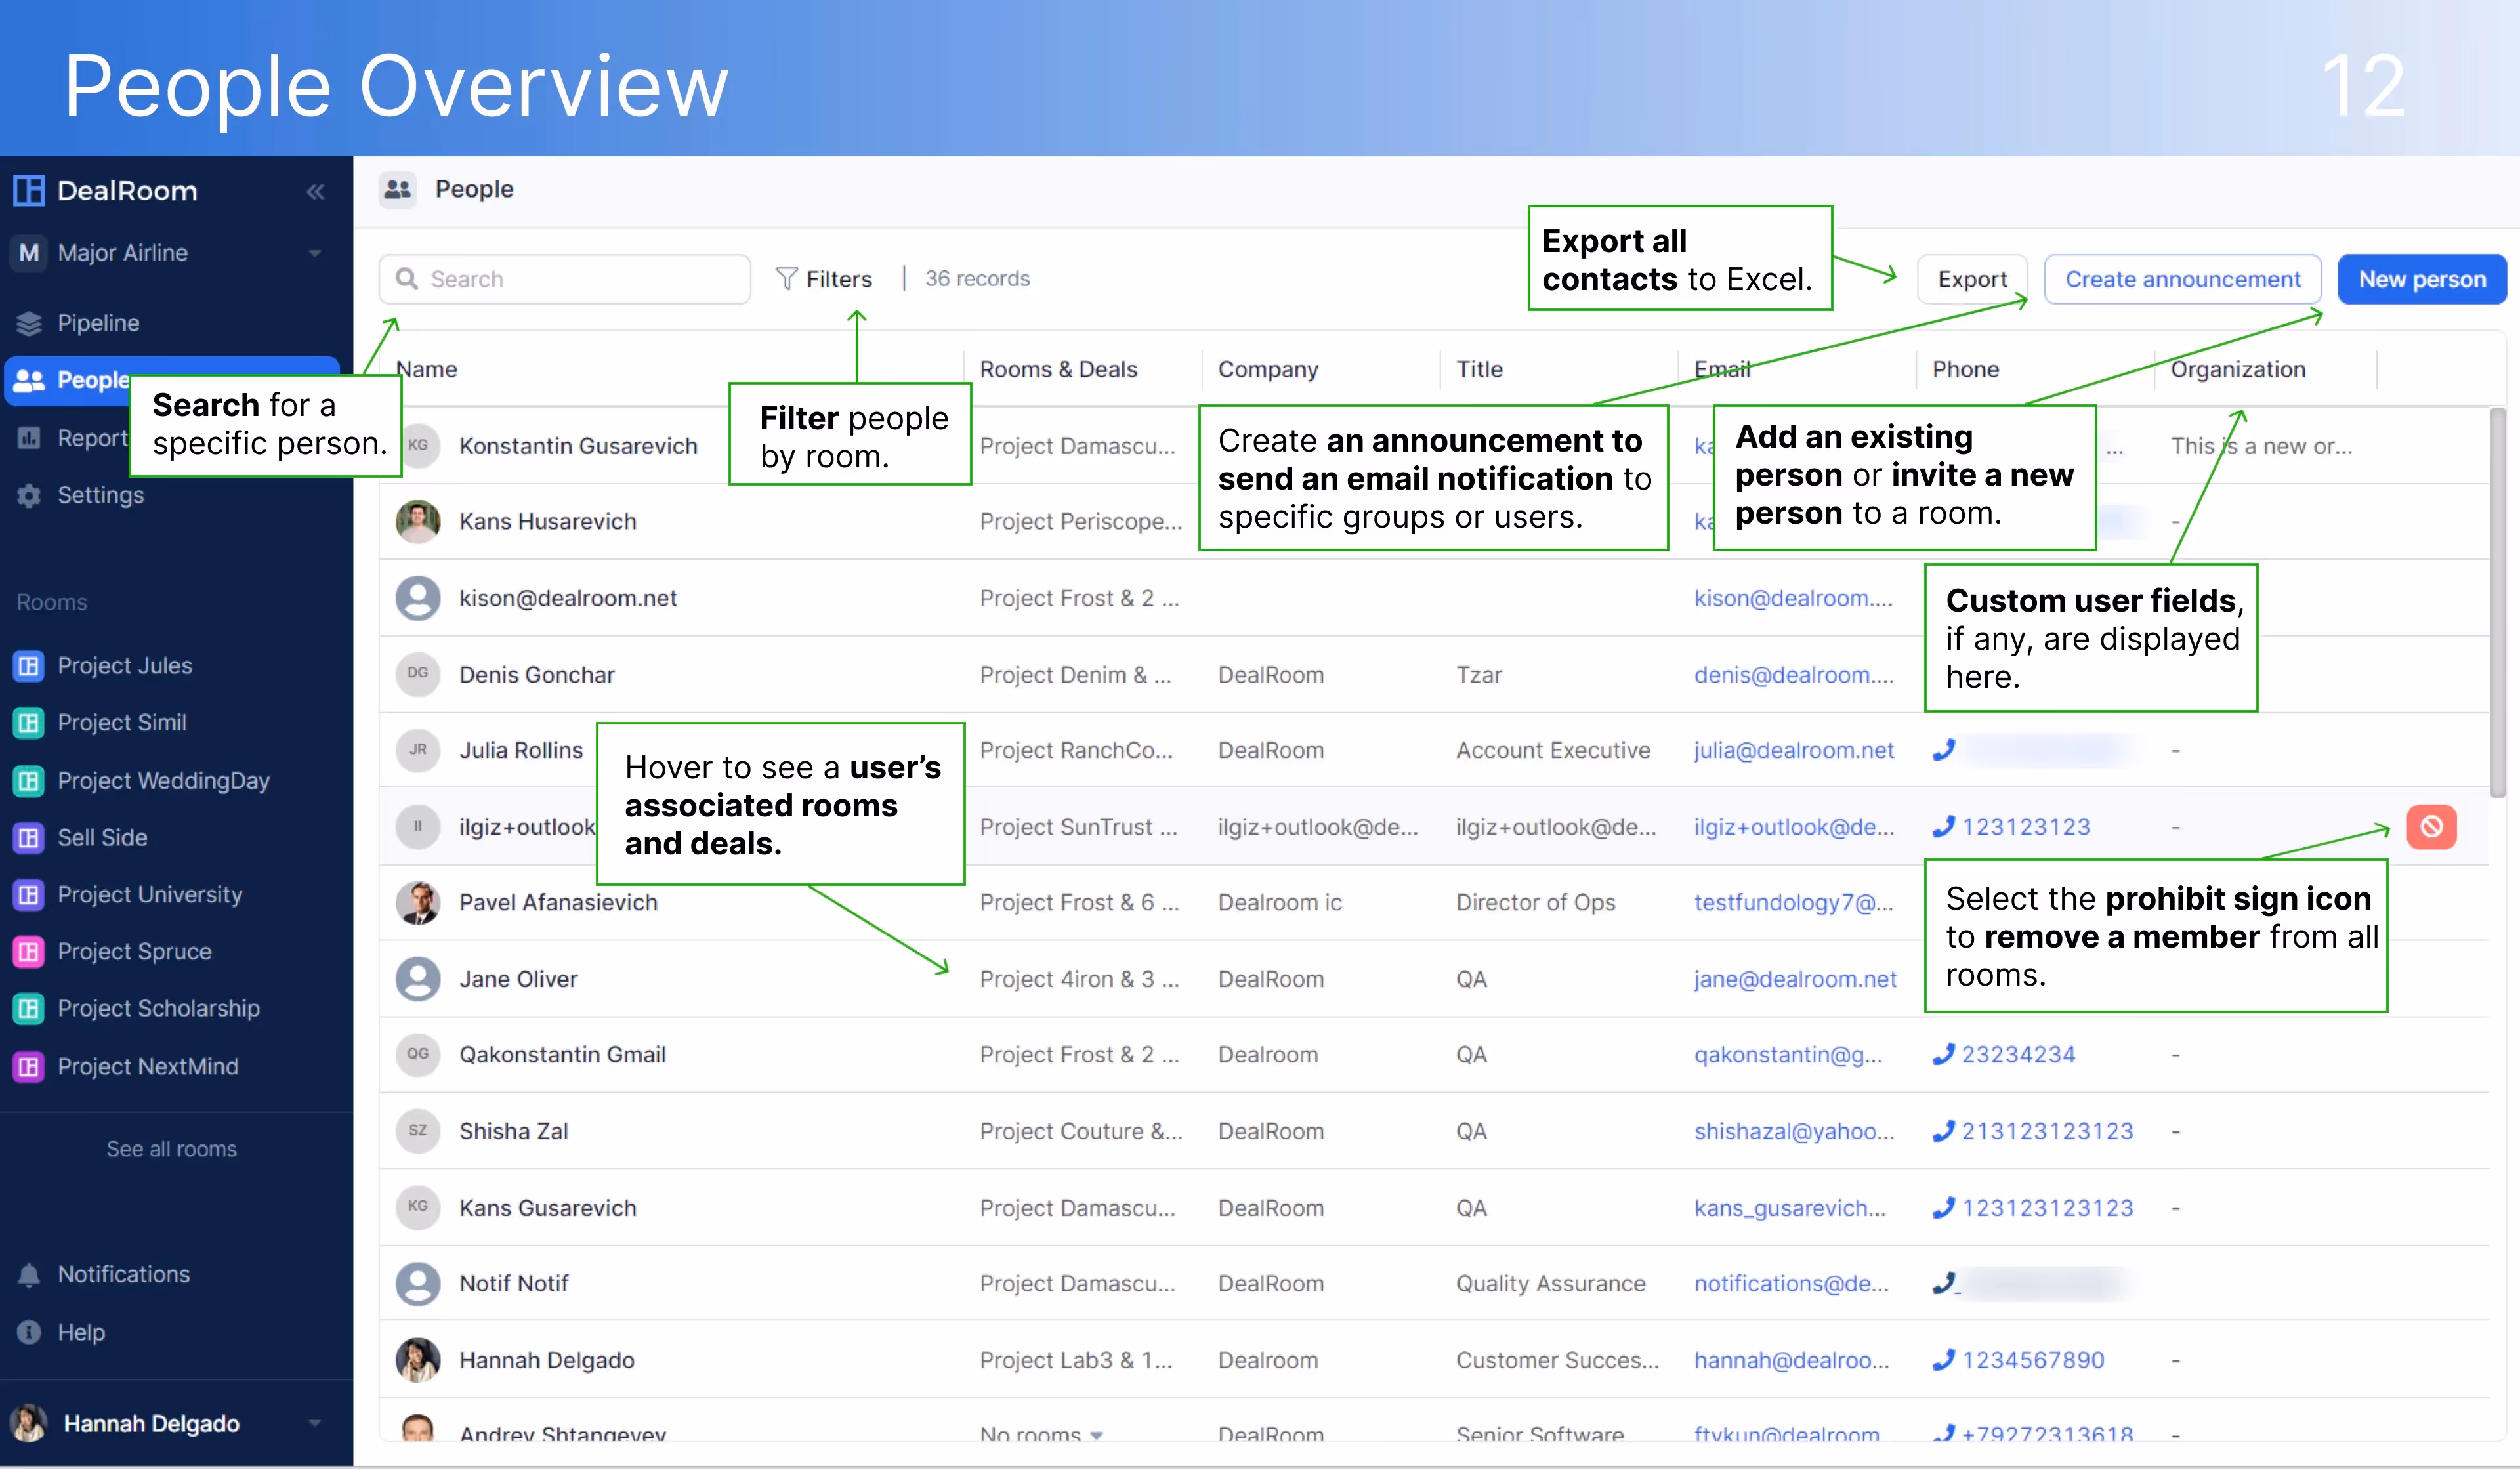Click the Help info icon
The width and height of the screenshot is (2520, 1470).
click(29, 1331)
